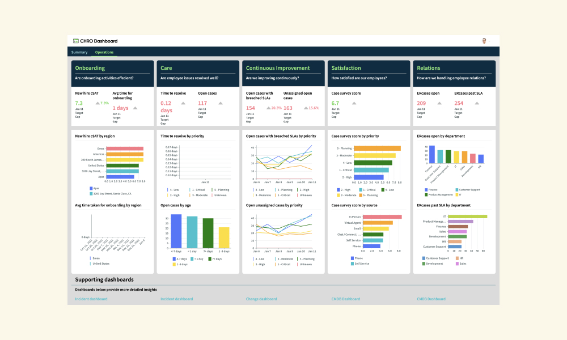Open the user avatar profile picture
Screen dimensions: 567x340
[484, 41]
